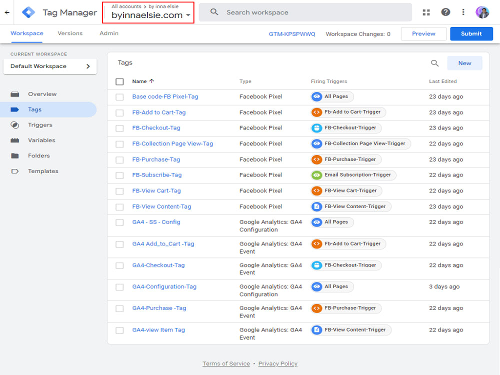Click the Overview sidebar icon

coord(14,94)
